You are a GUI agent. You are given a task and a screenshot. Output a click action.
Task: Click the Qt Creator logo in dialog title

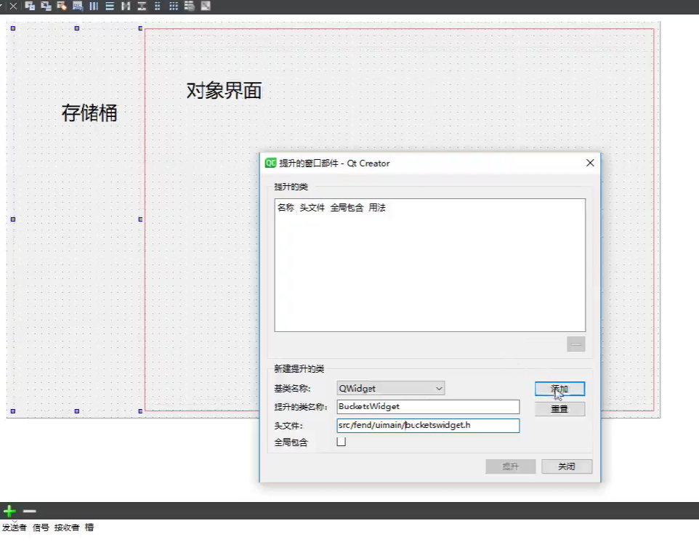click(x=270, y=163)
